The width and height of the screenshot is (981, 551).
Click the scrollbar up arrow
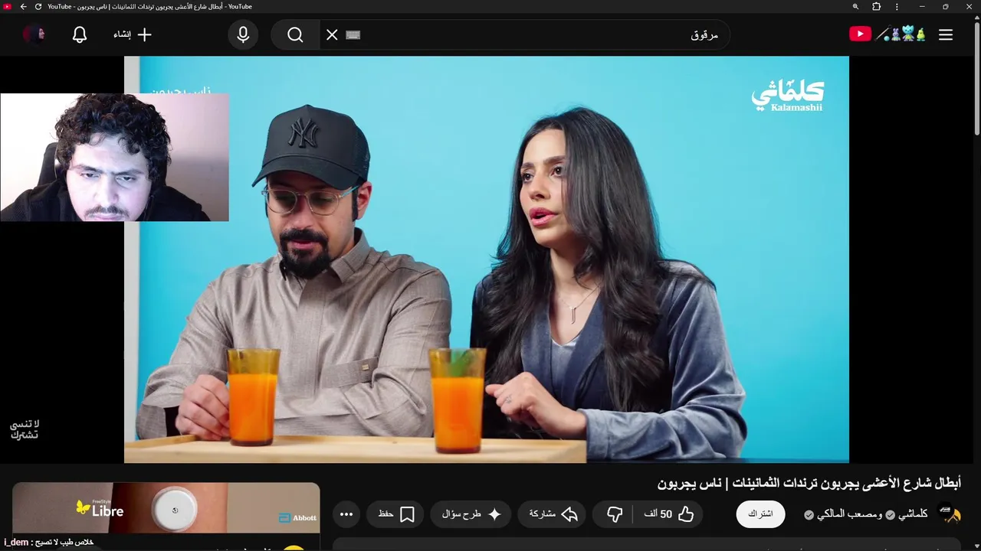pyautogui.click(x=976, y=18)
